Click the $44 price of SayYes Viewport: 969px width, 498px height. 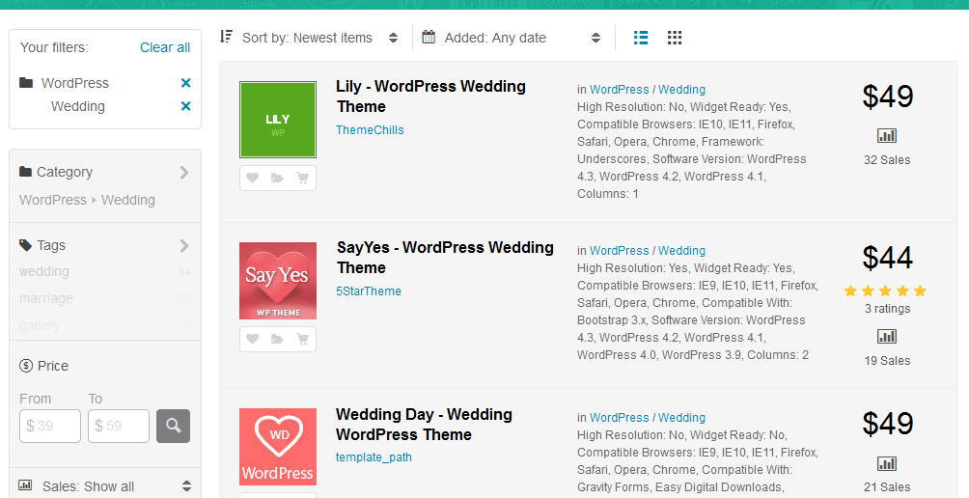tap(887, 258)
